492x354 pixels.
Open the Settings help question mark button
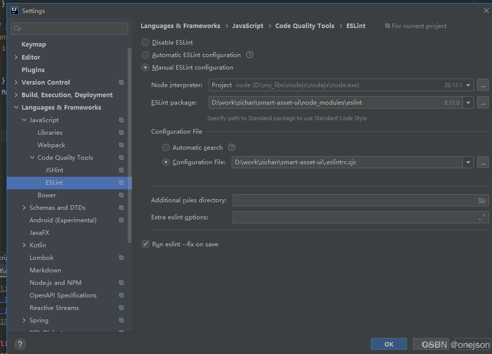[x=20, y=344]
